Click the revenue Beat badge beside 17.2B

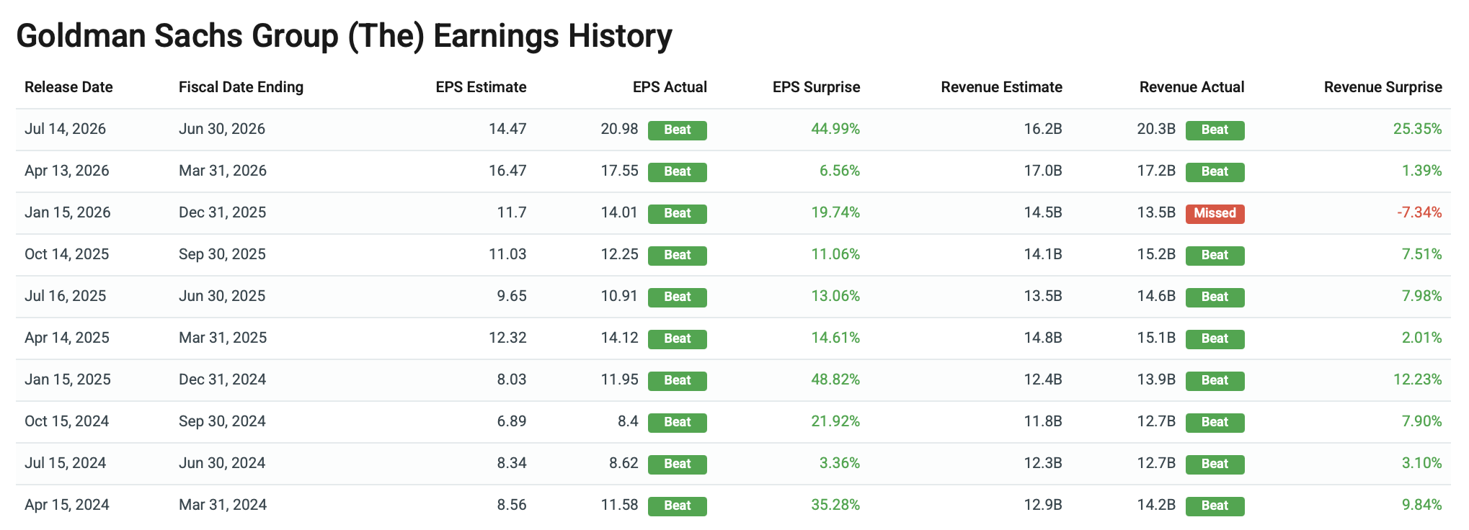[1215, 172]
